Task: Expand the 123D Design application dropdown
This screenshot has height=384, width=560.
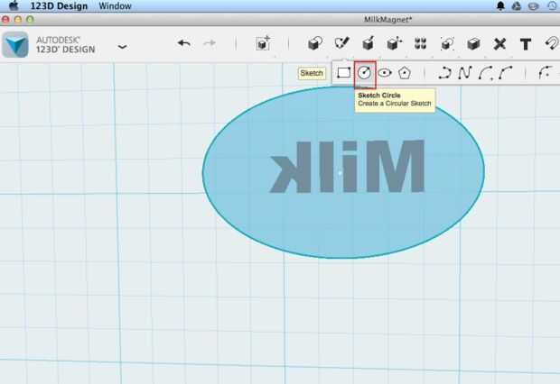Action: pyautogui.click(x=123, y=47)
